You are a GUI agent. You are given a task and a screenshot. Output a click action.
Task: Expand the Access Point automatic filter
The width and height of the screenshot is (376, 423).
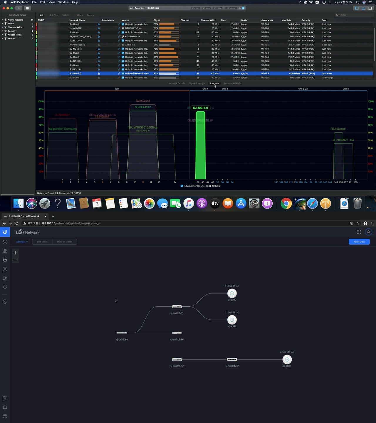[2, 35]
